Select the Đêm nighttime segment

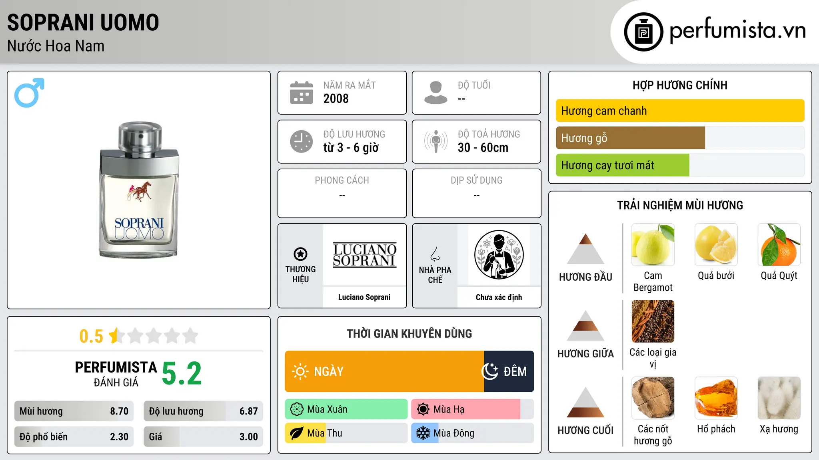509,371
